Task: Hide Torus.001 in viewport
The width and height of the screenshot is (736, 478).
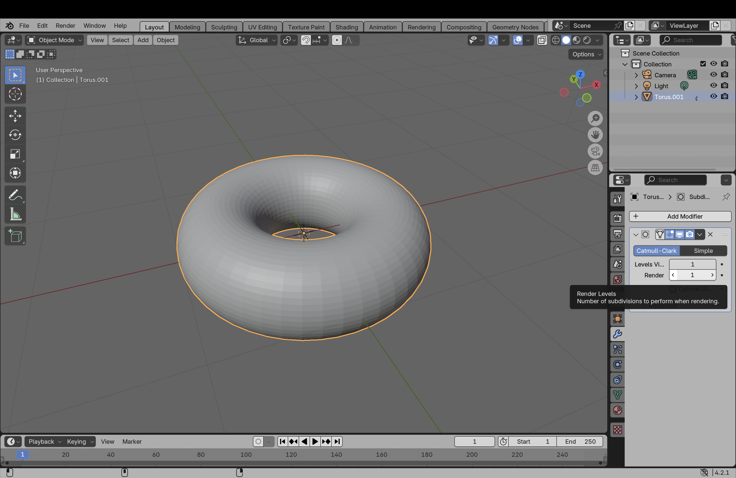Action: (x=713, y=96)
